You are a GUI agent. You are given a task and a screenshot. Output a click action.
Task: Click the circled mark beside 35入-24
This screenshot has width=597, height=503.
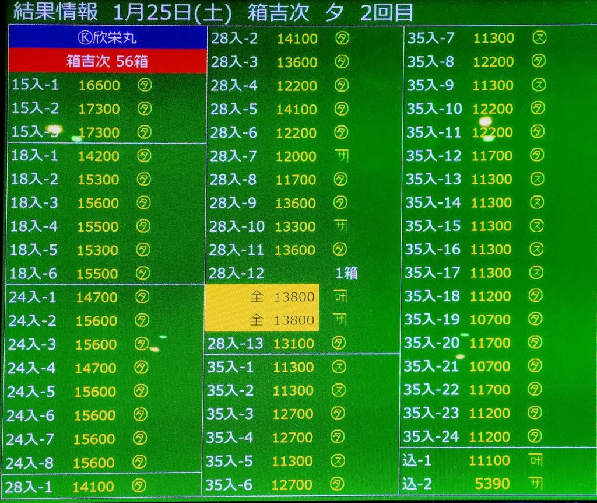[x=534, y=436]
